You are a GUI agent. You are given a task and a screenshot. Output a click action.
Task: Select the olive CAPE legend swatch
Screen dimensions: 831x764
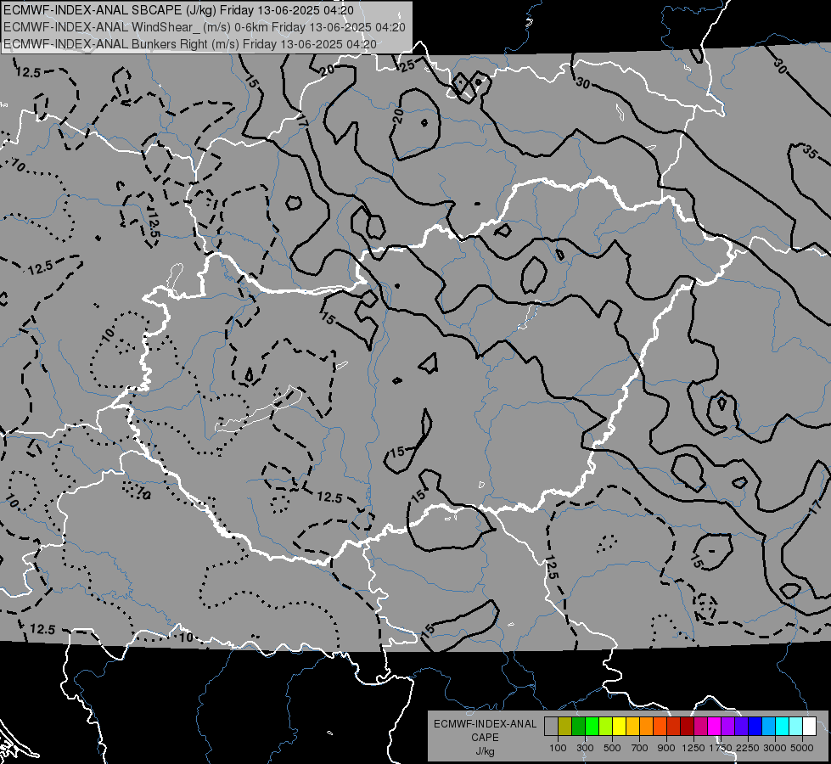(565, 726)
